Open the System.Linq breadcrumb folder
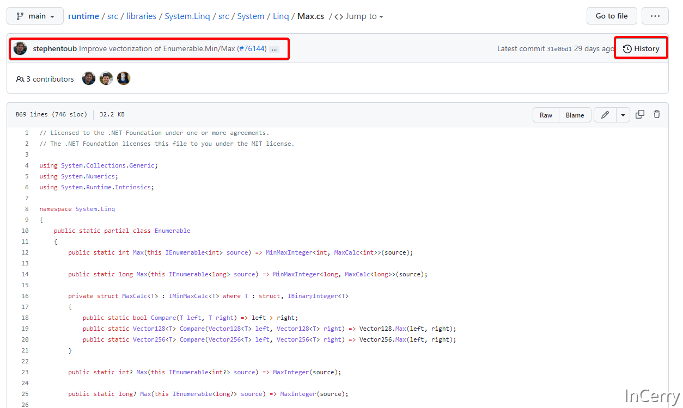The height and width of the screenshot is (408, 683). click(187, 16)
